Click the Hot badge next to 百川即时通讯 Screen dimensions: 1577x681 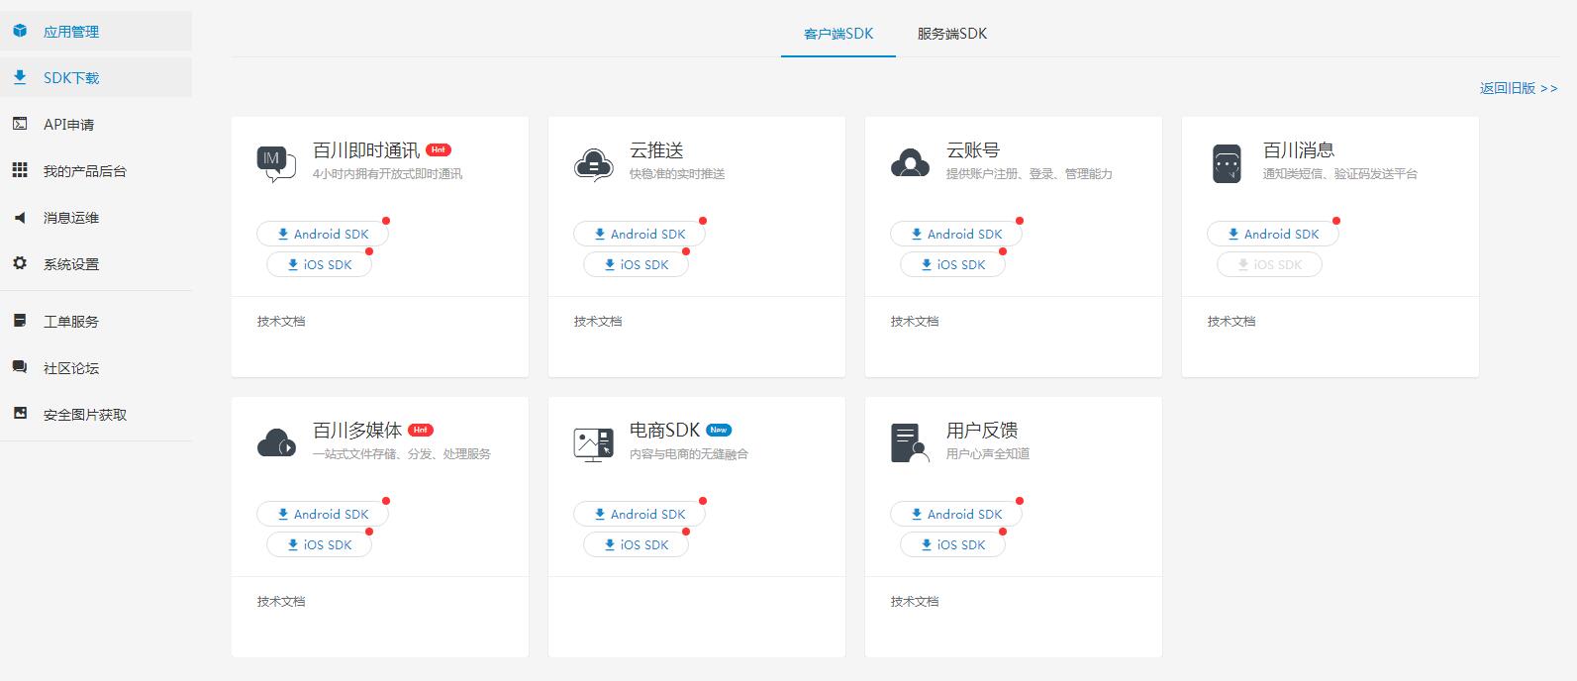coord(439,149)
